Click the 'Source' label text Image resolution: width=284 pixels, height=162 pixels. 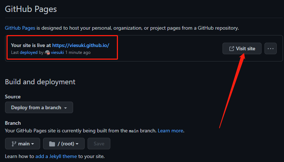pos(13,97)
